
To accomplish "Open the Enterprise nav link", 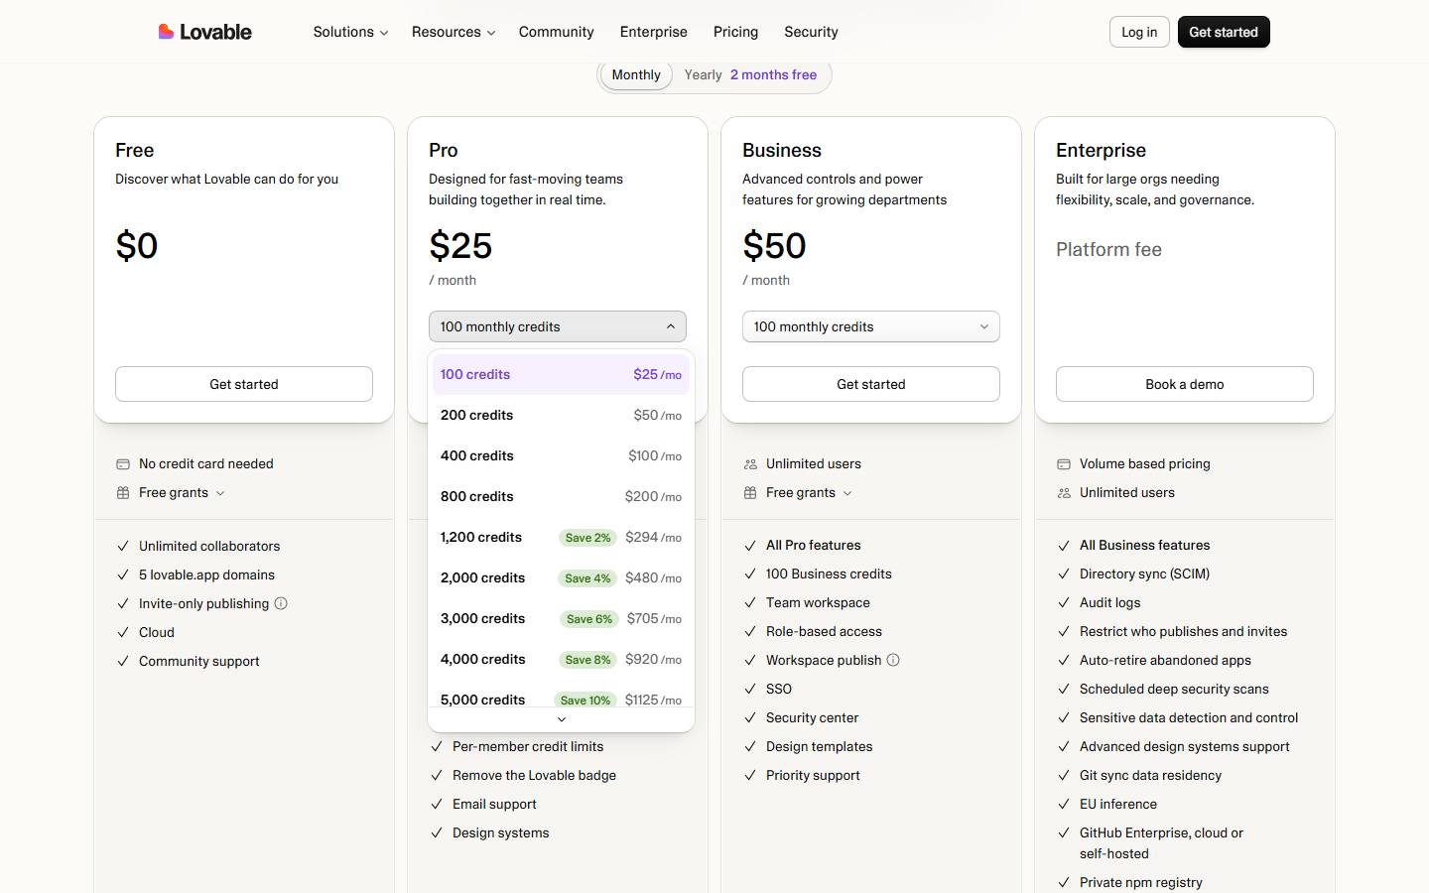I will click(653, 32).
